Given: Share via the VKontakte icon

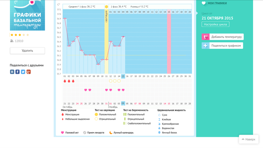Looking at the screenshot, I should click(12, 72).
